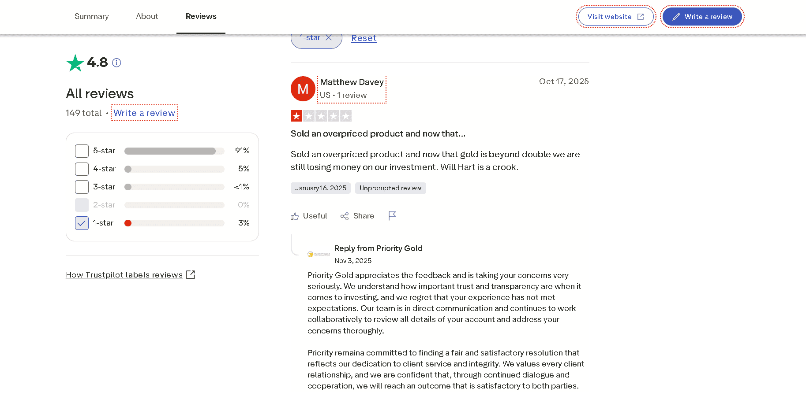
Task: Click the Unprompted review tag
Action: coord(390,188)
